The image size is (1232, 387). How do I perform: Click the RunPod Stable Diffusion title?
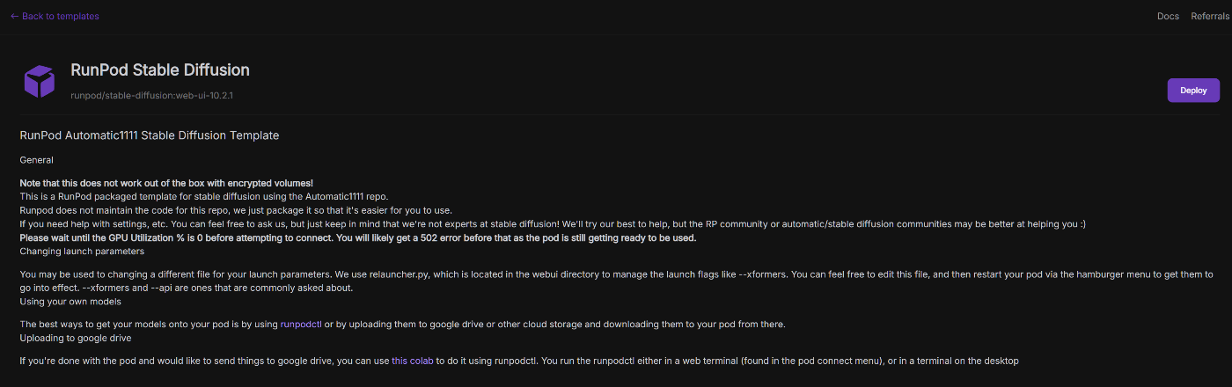click(x=160, y=69)
